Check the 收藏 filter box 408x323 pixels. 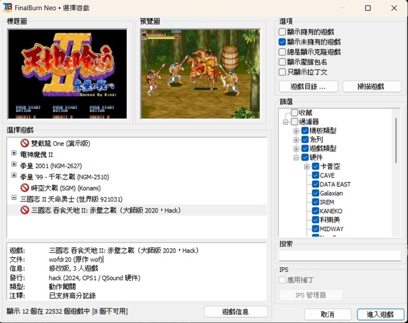click(x=294, y=113)
